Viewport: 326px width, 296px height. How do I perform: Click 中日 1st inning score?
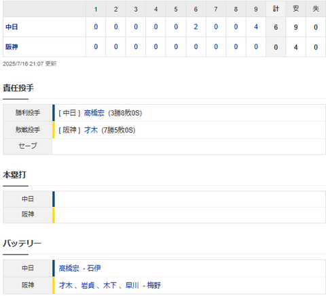point(96,27)
